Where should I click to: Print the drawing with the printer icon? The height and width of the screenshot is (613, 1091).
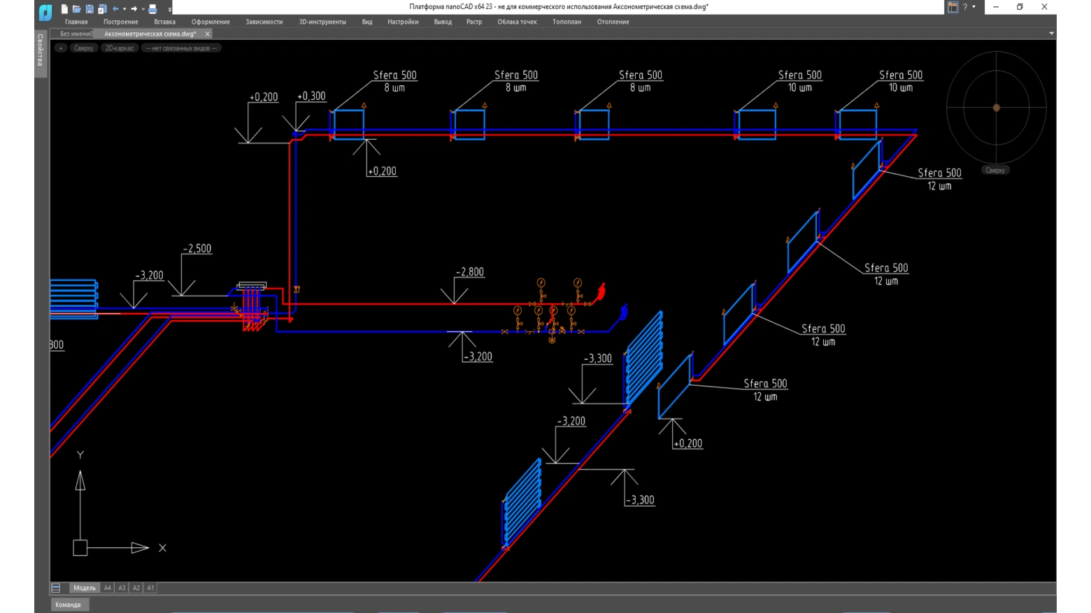[152, 9]
